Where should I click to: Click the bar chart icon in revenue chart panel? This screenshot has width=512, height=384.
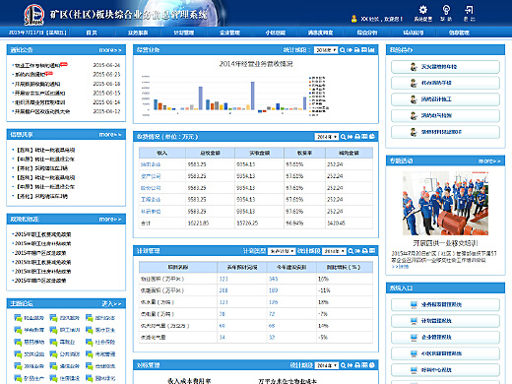coord(371,50)
